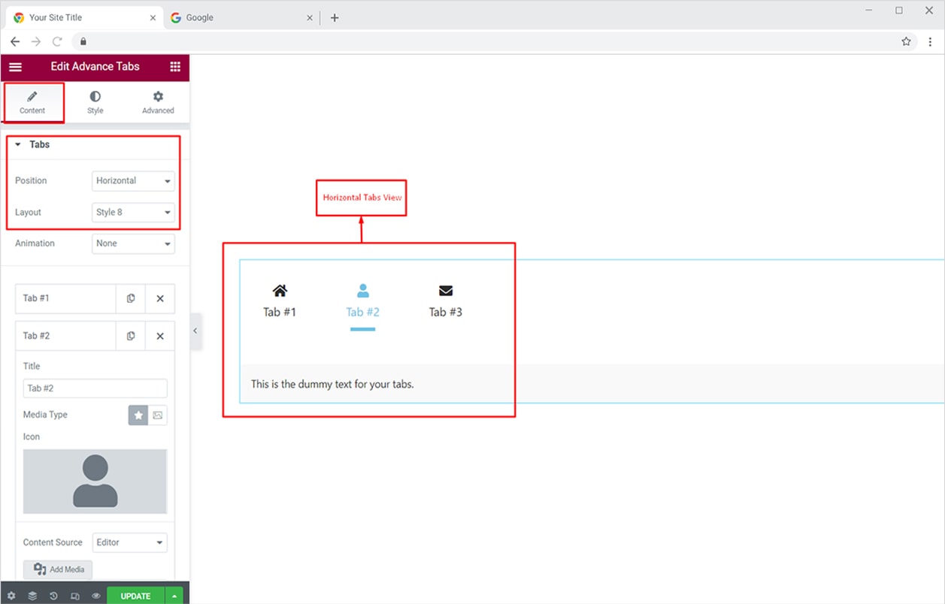
Task: Switch to the Advanced tab
Action: pos(158,103)
